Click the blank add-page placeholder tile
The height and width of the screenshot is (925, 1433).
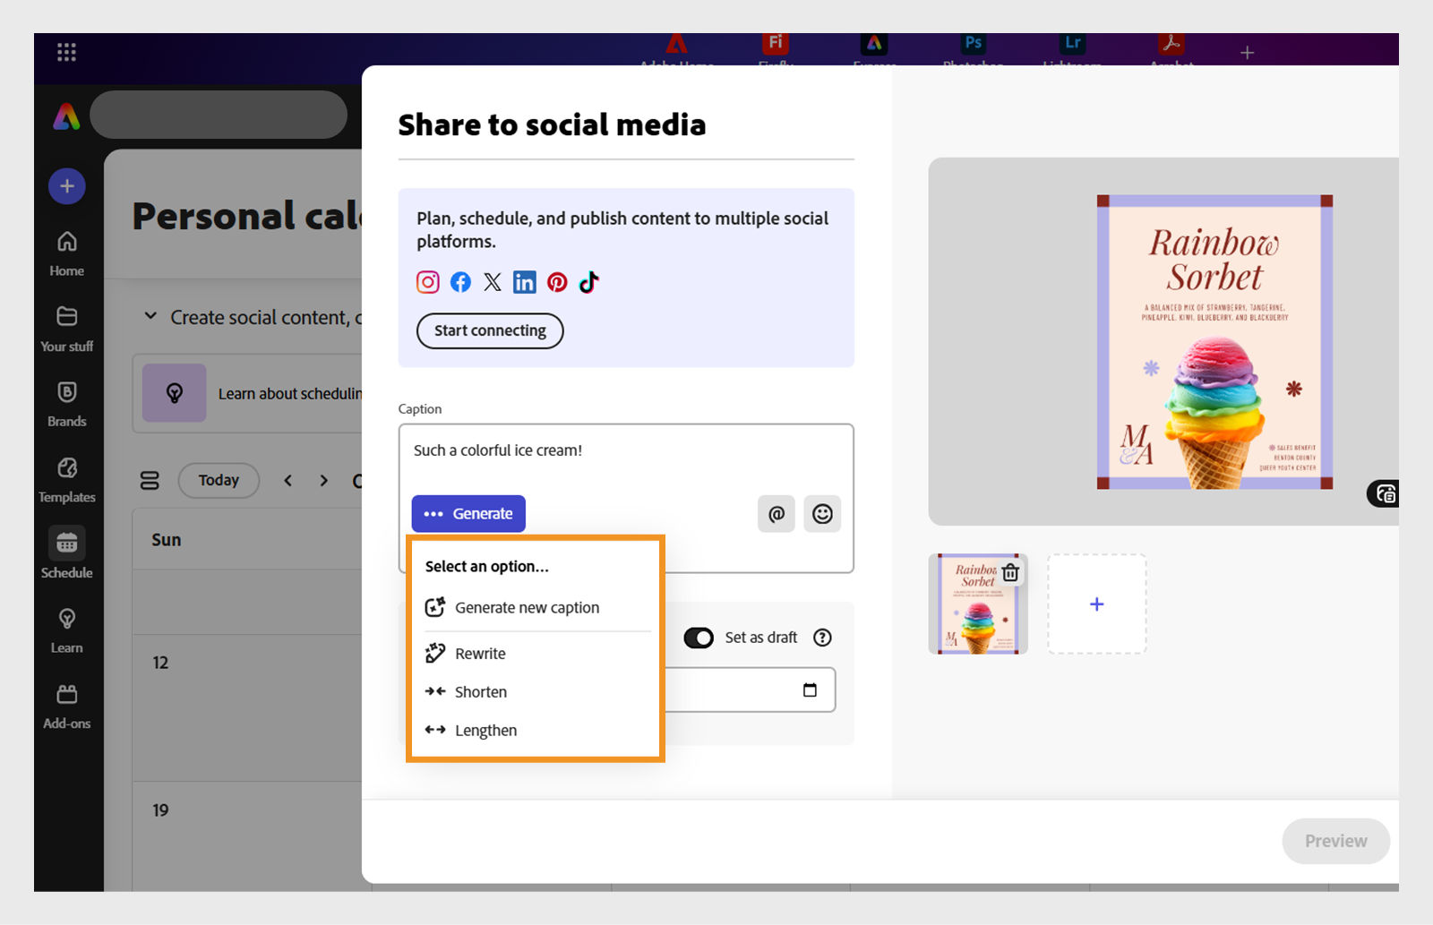(1096, 604)
